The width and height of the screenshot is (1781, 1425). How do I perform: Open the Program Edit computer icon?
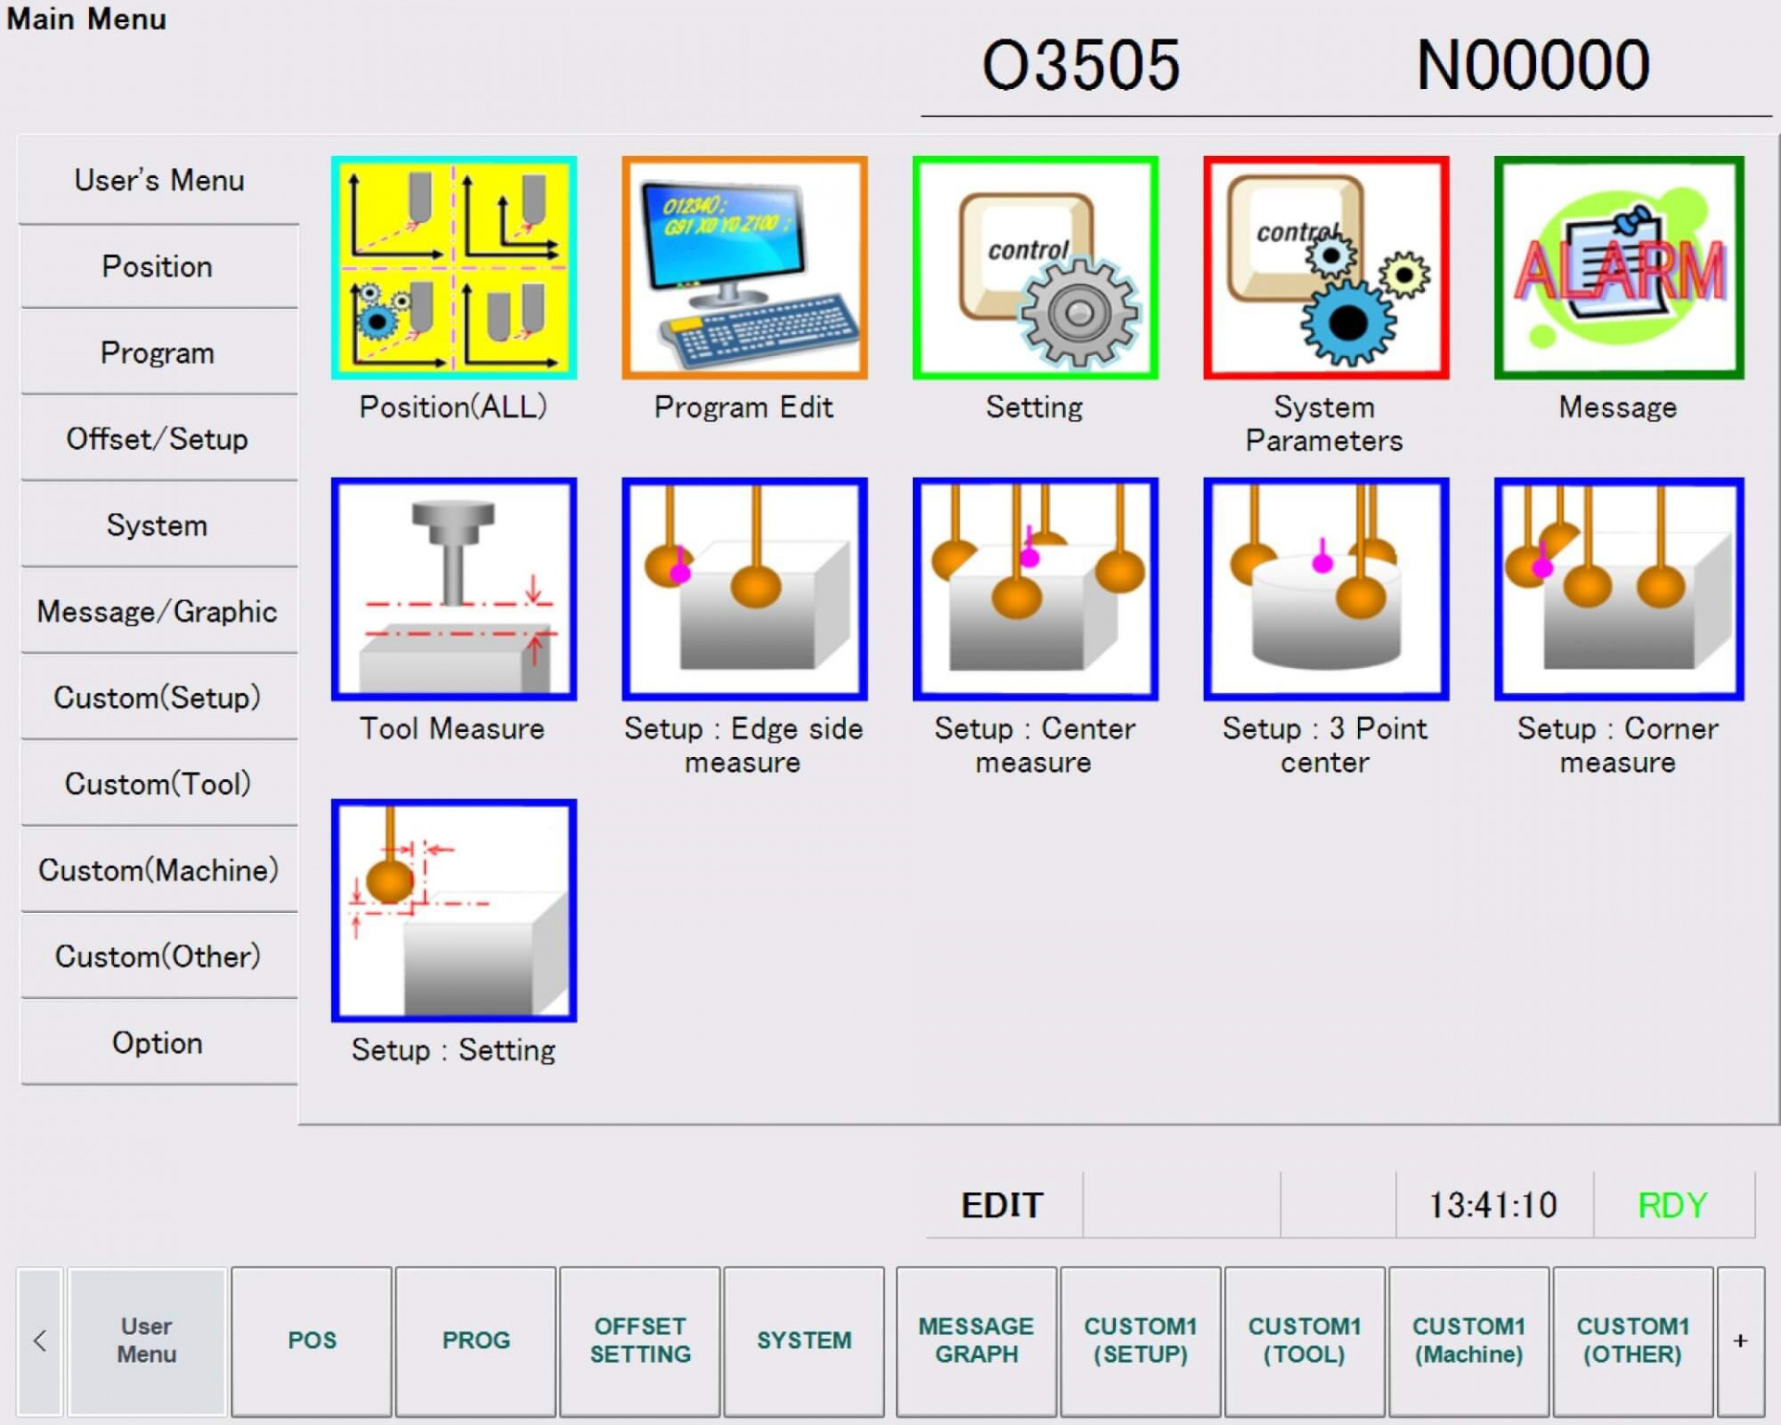tap(744, 267)
